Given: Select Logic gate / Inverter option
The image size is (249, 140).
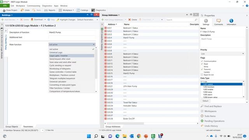Looking at the screenshot, I should point(72,56).
